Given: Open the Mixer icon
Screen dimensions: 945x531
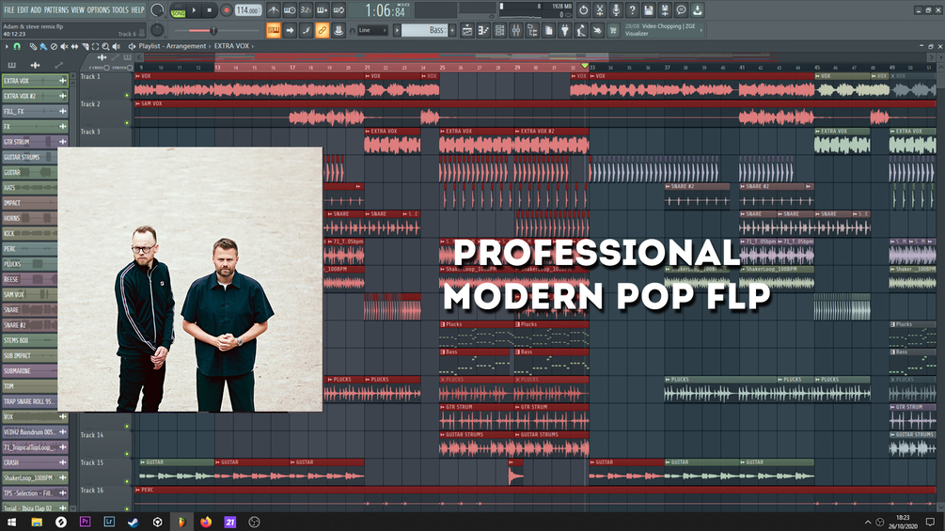Looking at the screenshot, I should click(516, 30).
